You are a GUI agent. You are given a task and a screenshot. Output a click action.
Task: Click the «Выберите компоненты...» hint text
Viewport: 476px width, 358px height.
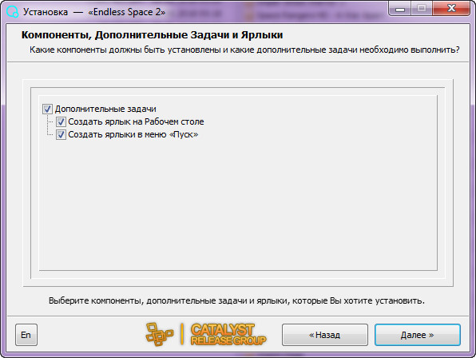tap(236, 300)
